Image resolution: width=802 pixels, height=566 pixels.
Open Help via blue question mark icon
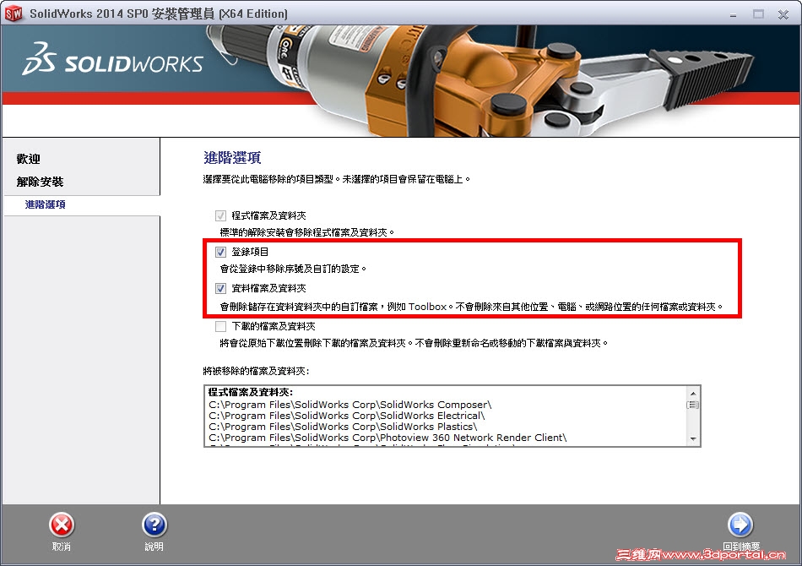pos(154,525)
